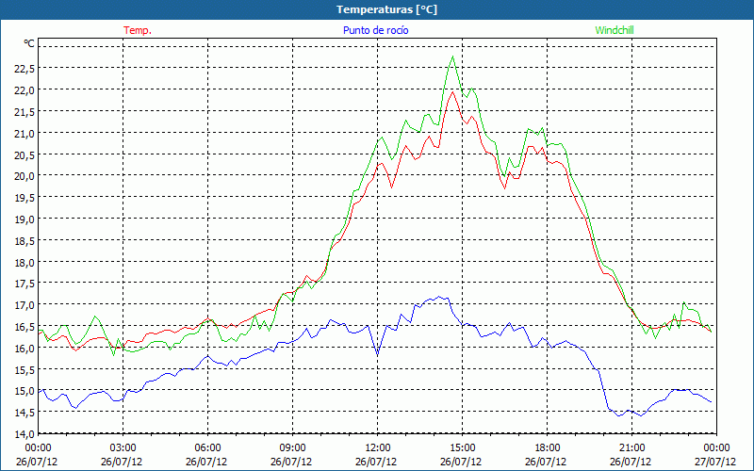Screen dimensions: 754x471
Task: Click the 22,5 y-axis value
Action: point(25,69)
